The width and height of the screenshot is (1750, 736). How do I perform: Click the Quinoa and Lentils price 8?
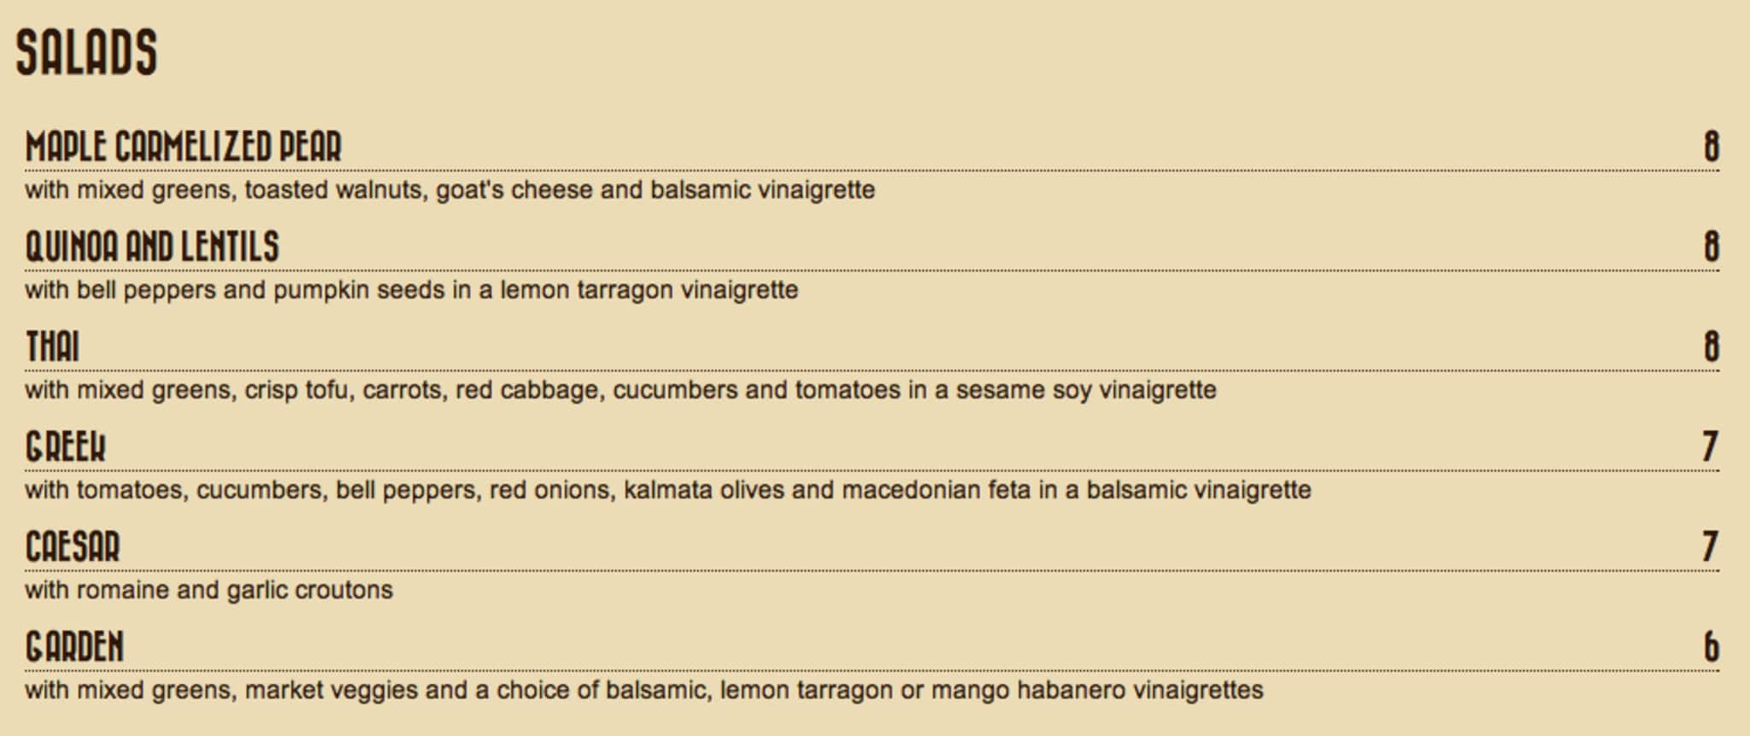pyautogui.click(x=1711, y=247)
